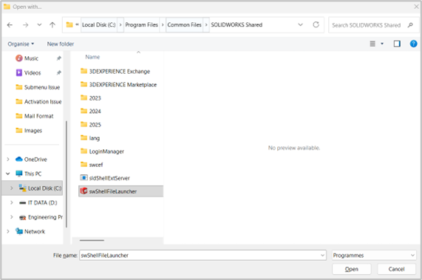The image size is (422, 280).
Task: Open Music in the sidebar
Action: tap(31, 58)
